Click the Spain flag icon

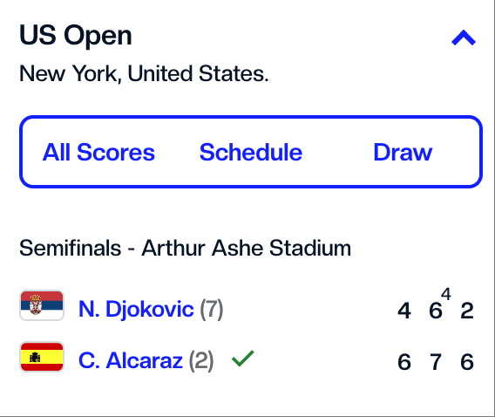(x=42, y=357)
